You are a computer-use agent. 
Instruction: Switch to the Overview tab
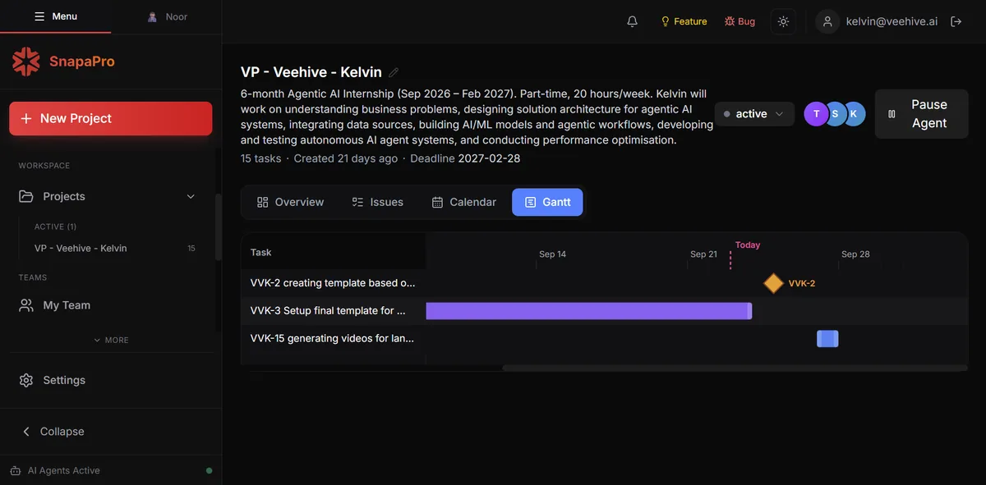(290, 202)
